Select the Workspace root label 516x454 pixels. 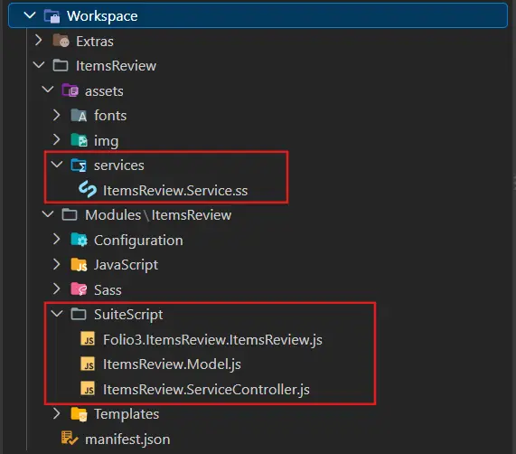[102, 16]
